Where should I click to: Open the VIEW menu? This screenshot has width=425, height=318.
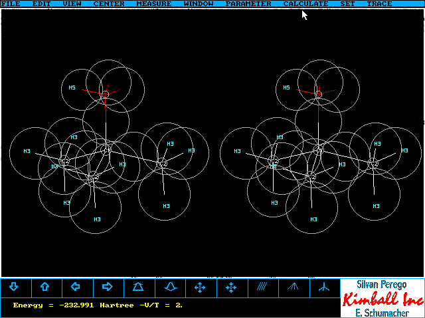72,4
